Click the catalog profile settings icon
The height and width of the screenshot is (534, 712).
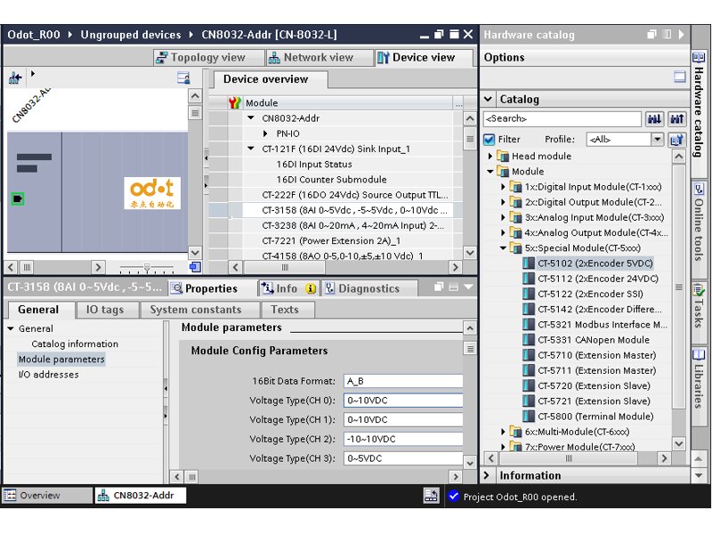pyautogui.click(x=676, y=140)
